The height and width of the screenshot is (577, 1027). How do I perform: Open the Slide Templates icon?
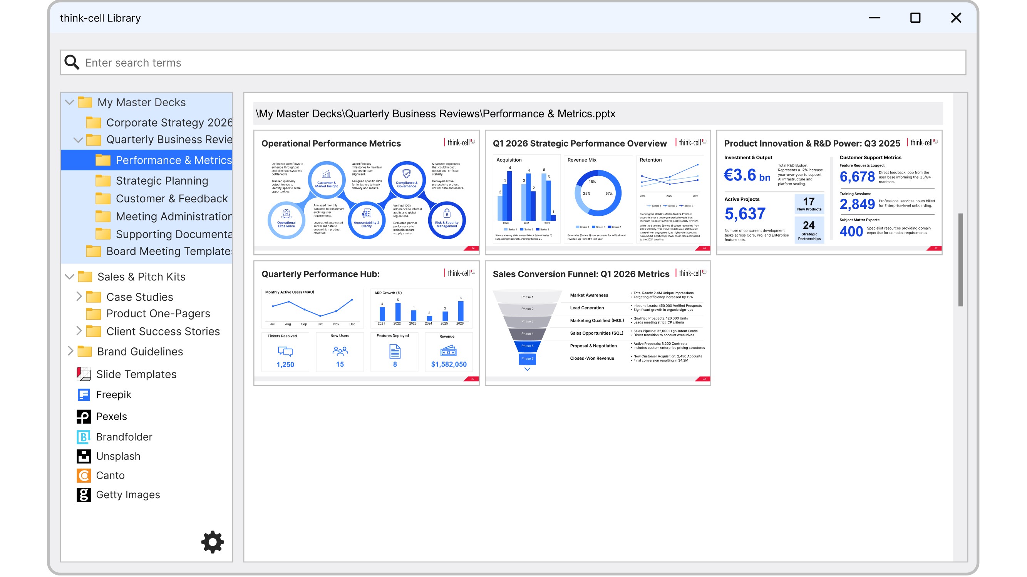[x=83, y=374]
